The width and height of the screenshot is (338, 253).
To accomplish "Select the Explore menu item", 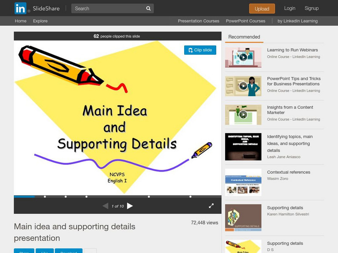I will [40, 21].
